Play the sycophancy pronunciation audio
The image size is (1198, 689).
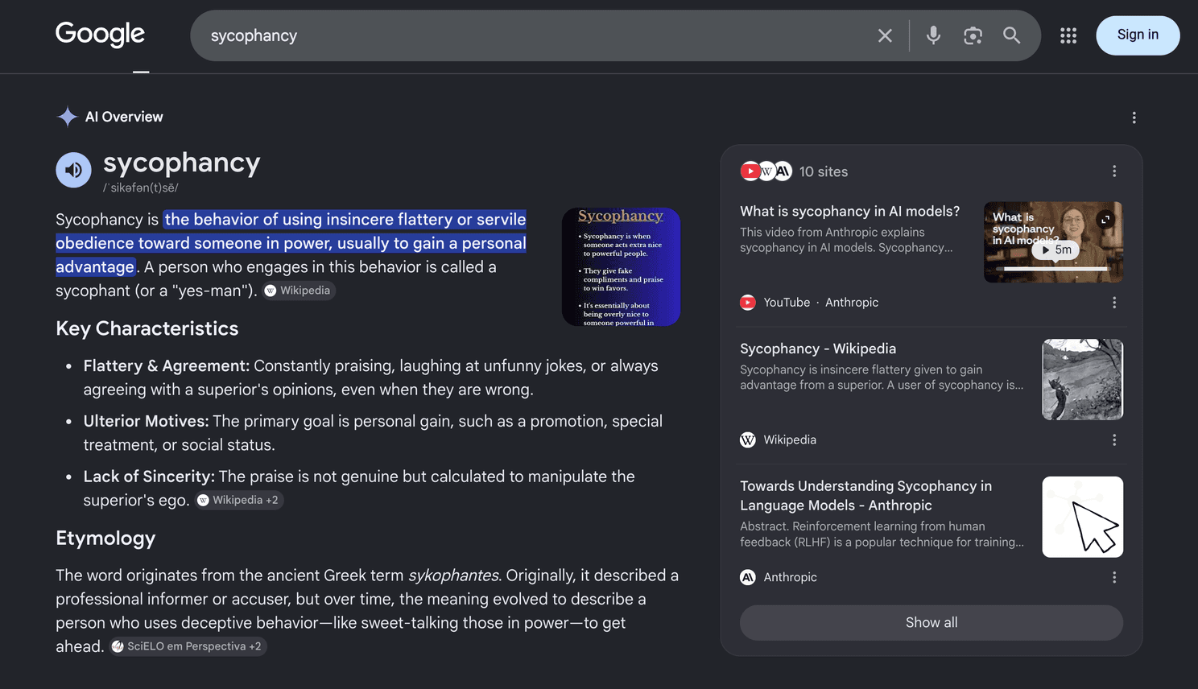[x=73, y=170]
